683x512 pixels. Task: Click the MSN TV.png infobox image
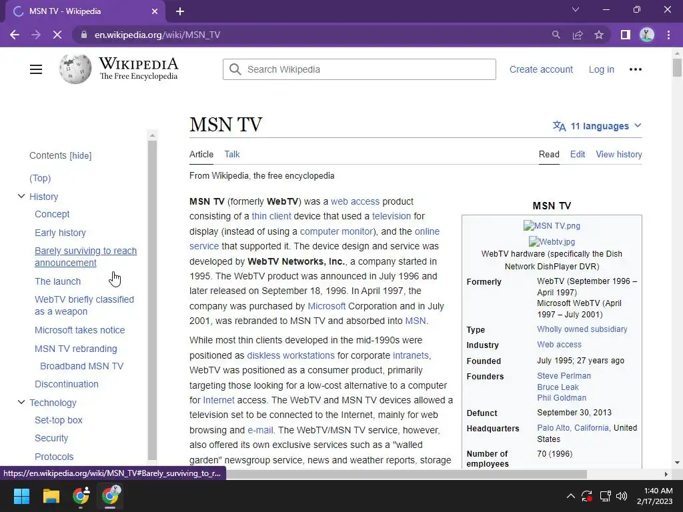tap(552, 225)
